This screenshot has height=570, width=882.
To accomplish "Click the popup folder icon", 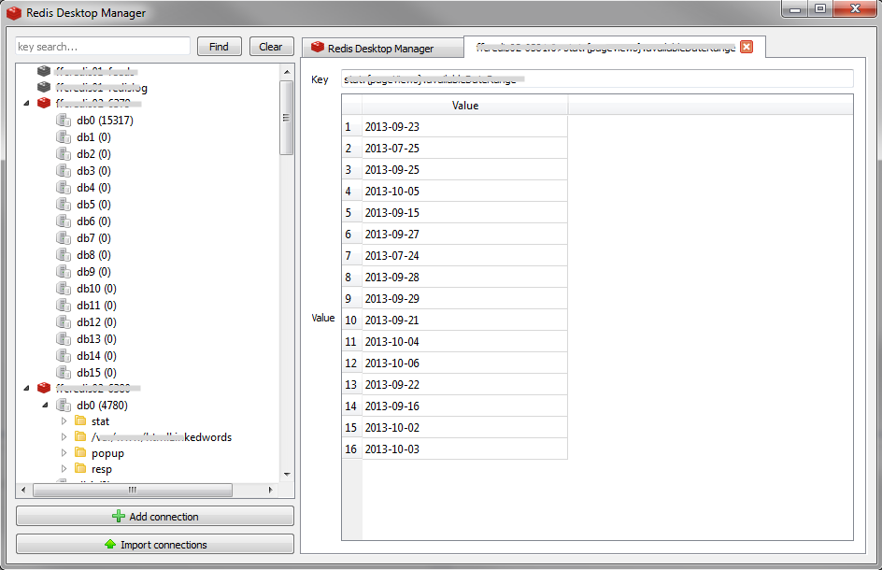I will click(80, 453).
